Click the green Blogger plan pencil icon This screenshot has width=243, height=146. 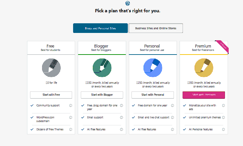pyautogui.click(x=102, y=68)
